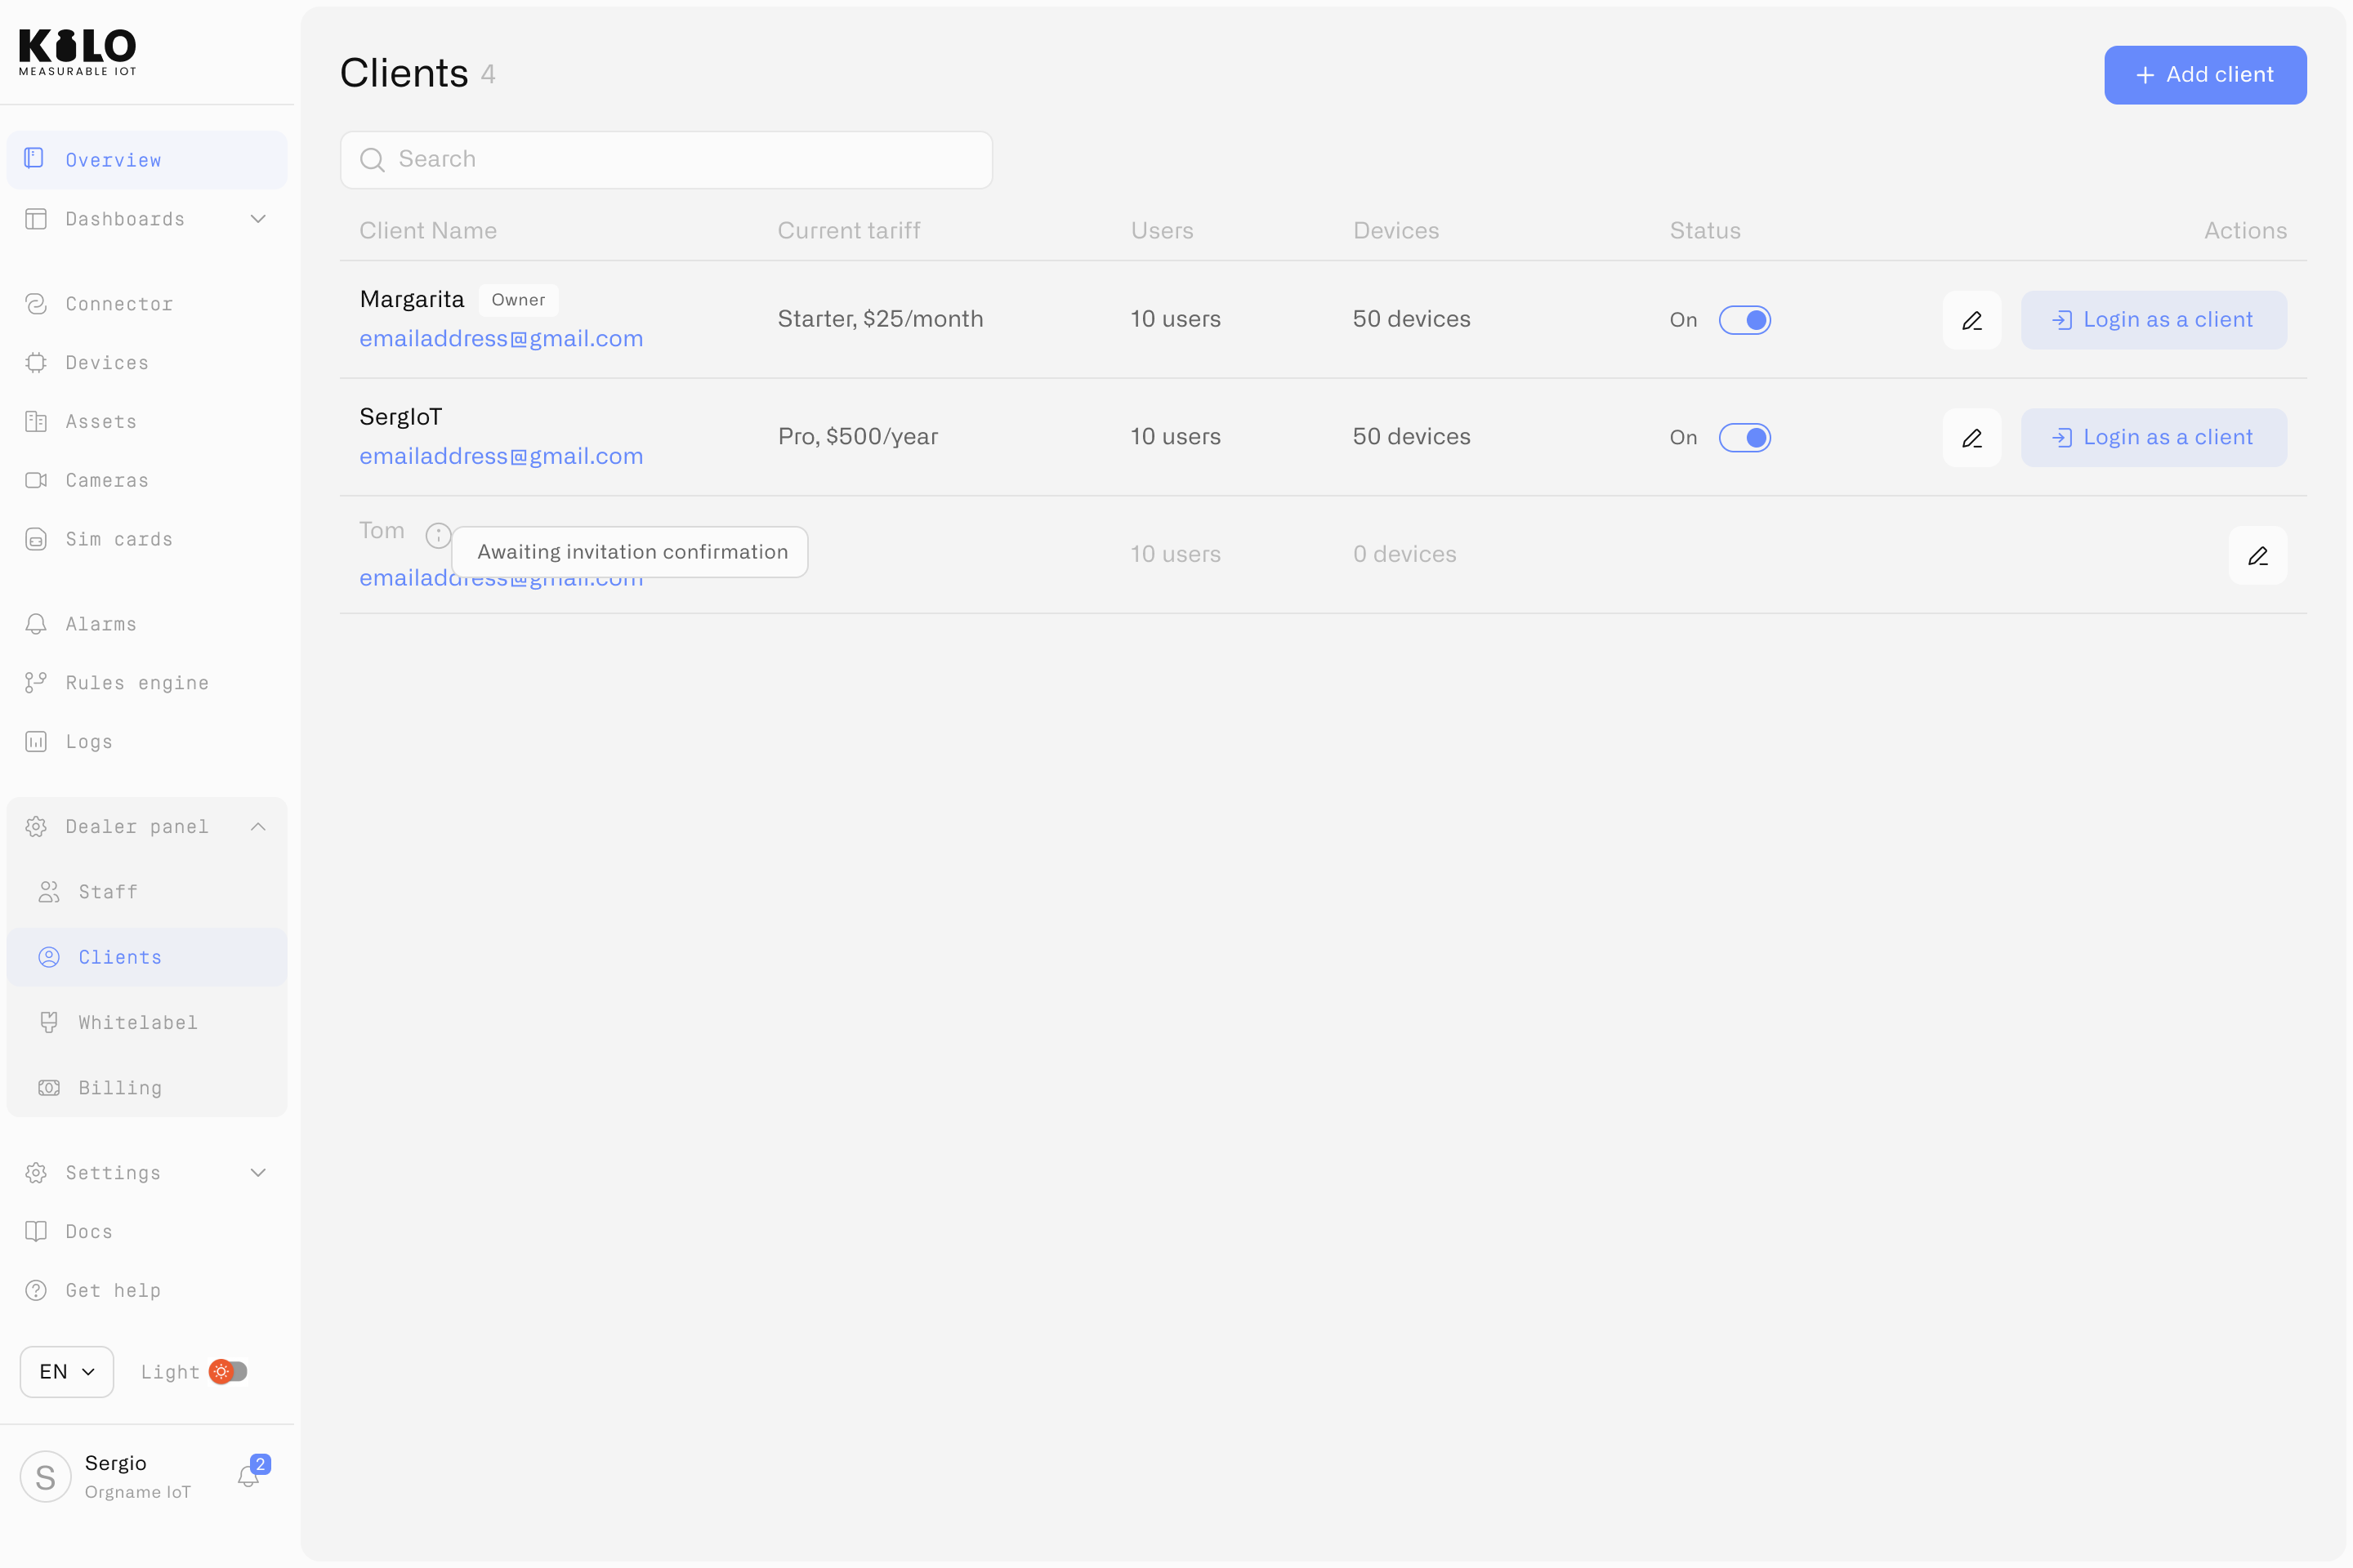Click the Dashboards panel icon
Image resolution: width=2353 pixels, height=1568 pixels.
[x=36, y=219]
